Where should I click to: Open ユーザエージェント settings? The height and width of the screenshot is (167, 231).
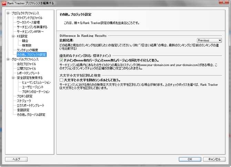(33, 87)
